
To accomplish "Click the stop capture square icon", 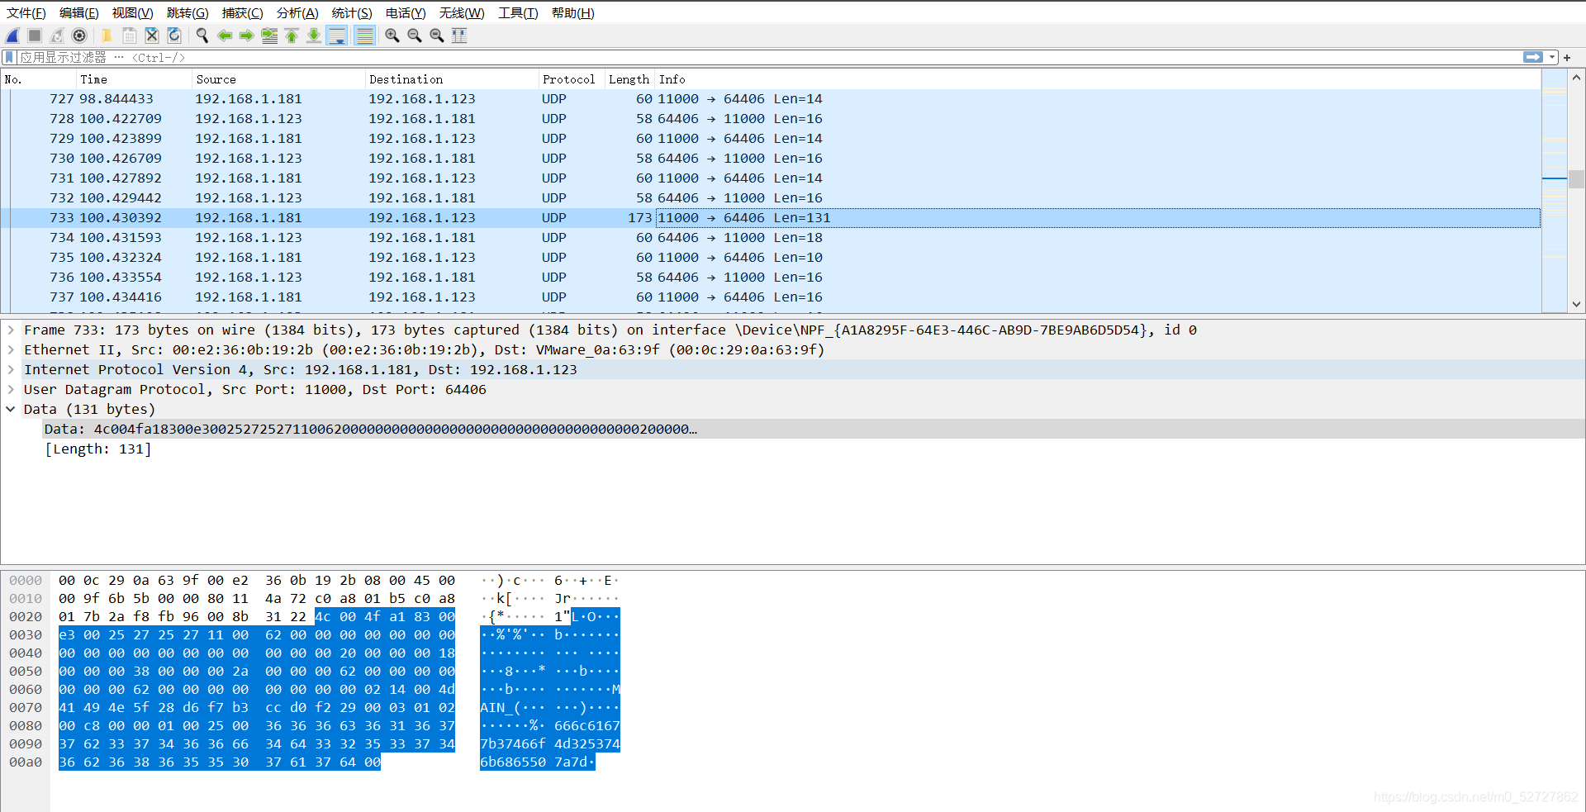I will point(35,36).
